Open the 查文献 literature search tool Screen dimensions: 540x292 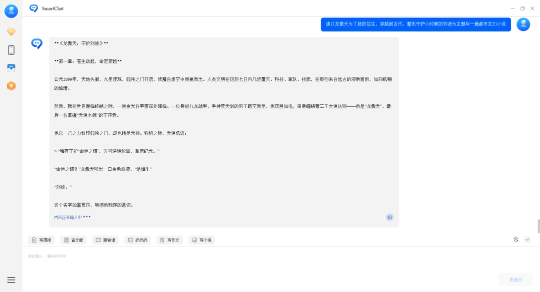(x=73, y=240)
